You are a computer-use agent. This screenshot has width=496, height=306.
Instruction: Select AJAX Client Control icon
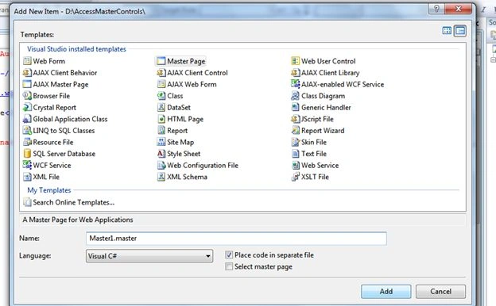(x=161, y=73)
